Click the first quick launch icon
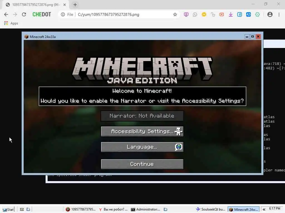 tap(22, 209)
